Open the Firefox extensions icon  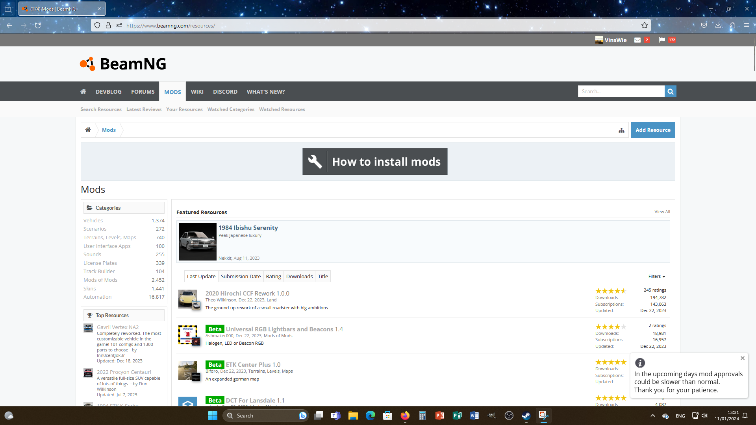tap(732, 25)
